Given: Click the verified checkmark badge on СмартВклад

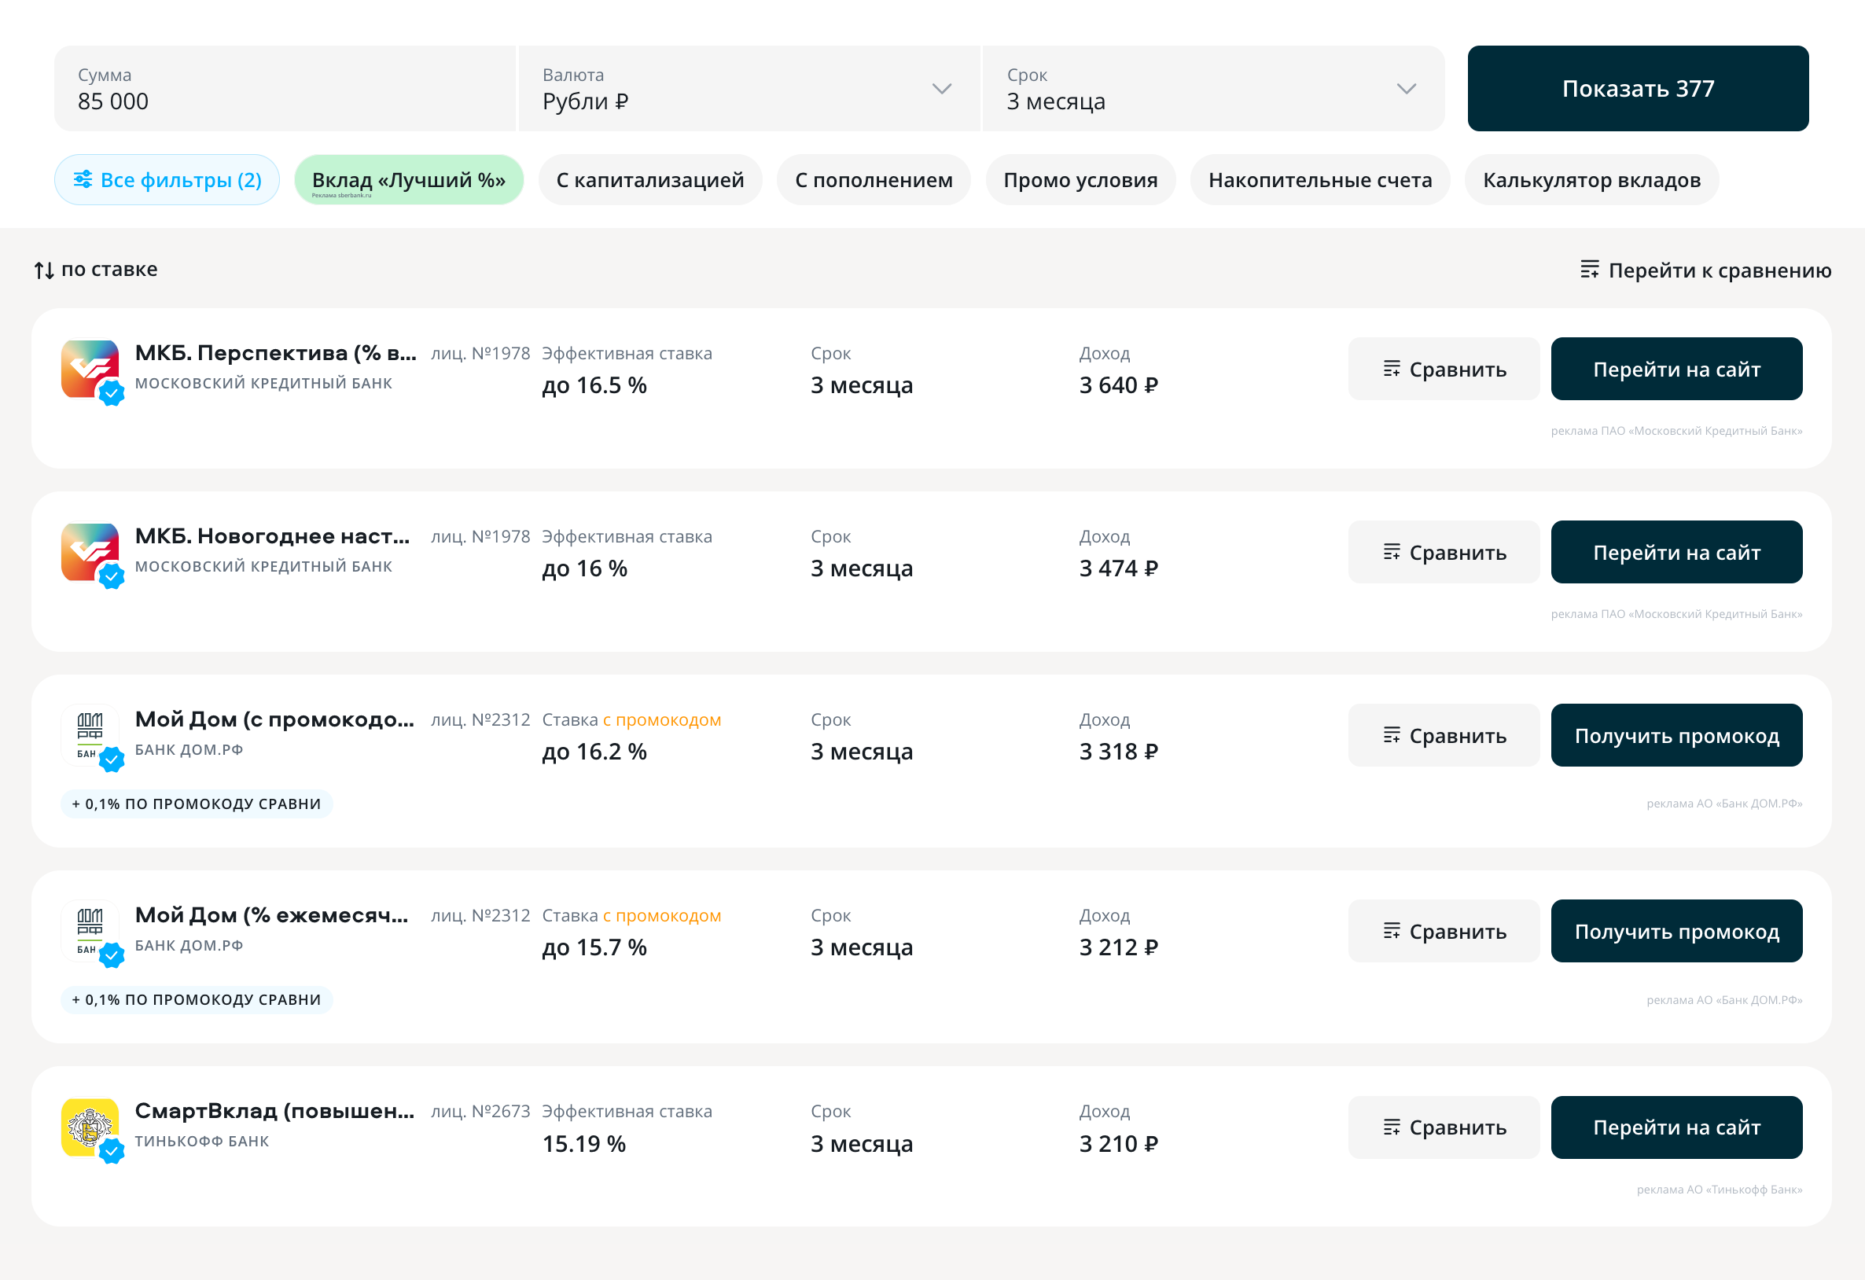Looking at the screenshot, I should 112,1152.
